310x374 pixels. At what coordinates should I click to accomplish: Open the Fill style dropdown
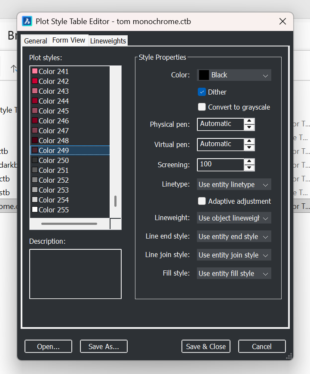coord(234,273)
